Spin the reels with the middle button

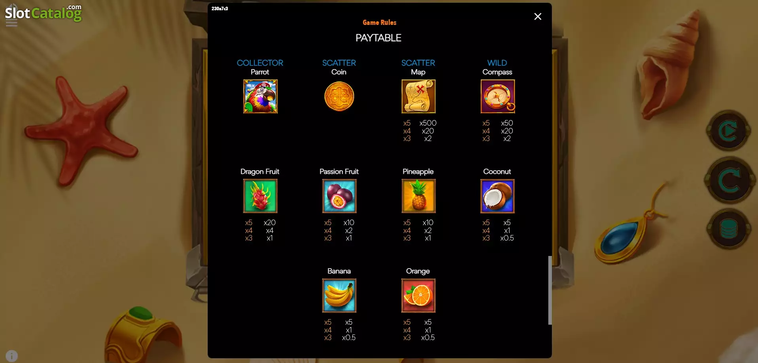[x=730, y=180]
